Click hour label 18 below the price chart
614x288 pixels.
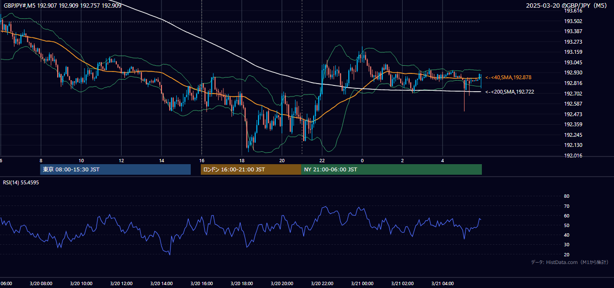(242, 160)
